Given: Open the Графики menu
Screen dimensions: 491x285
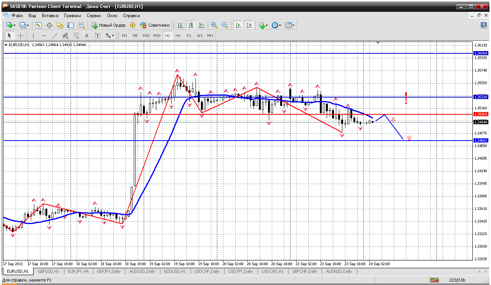Looking at the screenshot, I should (x=72, y=16).
